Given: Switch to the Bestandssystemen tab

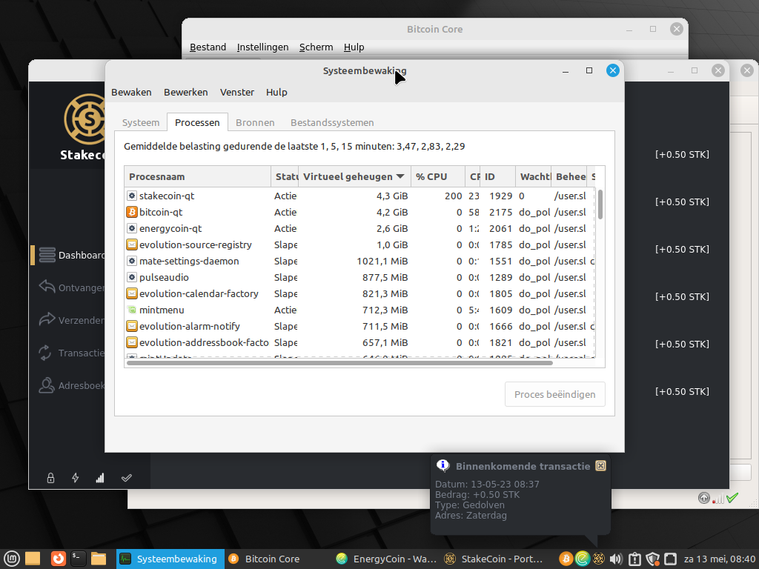Looking at the screenshot, I should (x=332, y=122).
